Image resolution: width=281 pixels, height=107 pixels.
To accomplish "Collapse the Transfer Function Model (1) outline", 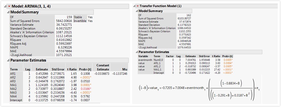I will 134,6.
